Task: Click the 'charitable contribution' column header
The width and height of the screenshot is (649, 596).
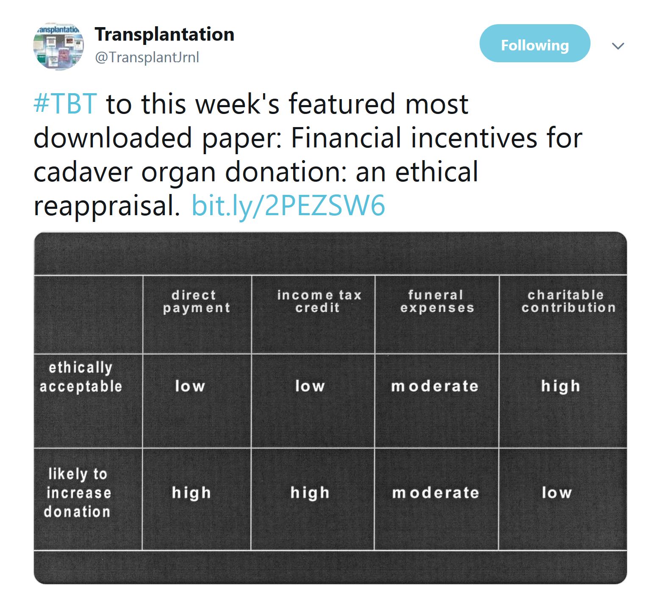Action: (568, 301)
